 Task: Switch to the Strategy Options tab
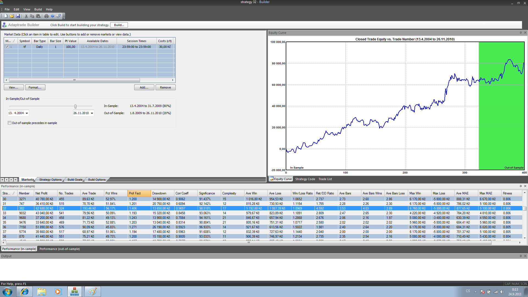[50, 180]
